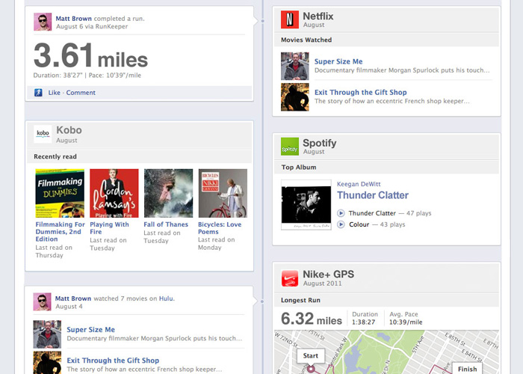Screen dimensions: 523x374
Task: Open Matt Brown's avatar on the Hulu post
Action: pyautogui.click(x=42, y=301)
